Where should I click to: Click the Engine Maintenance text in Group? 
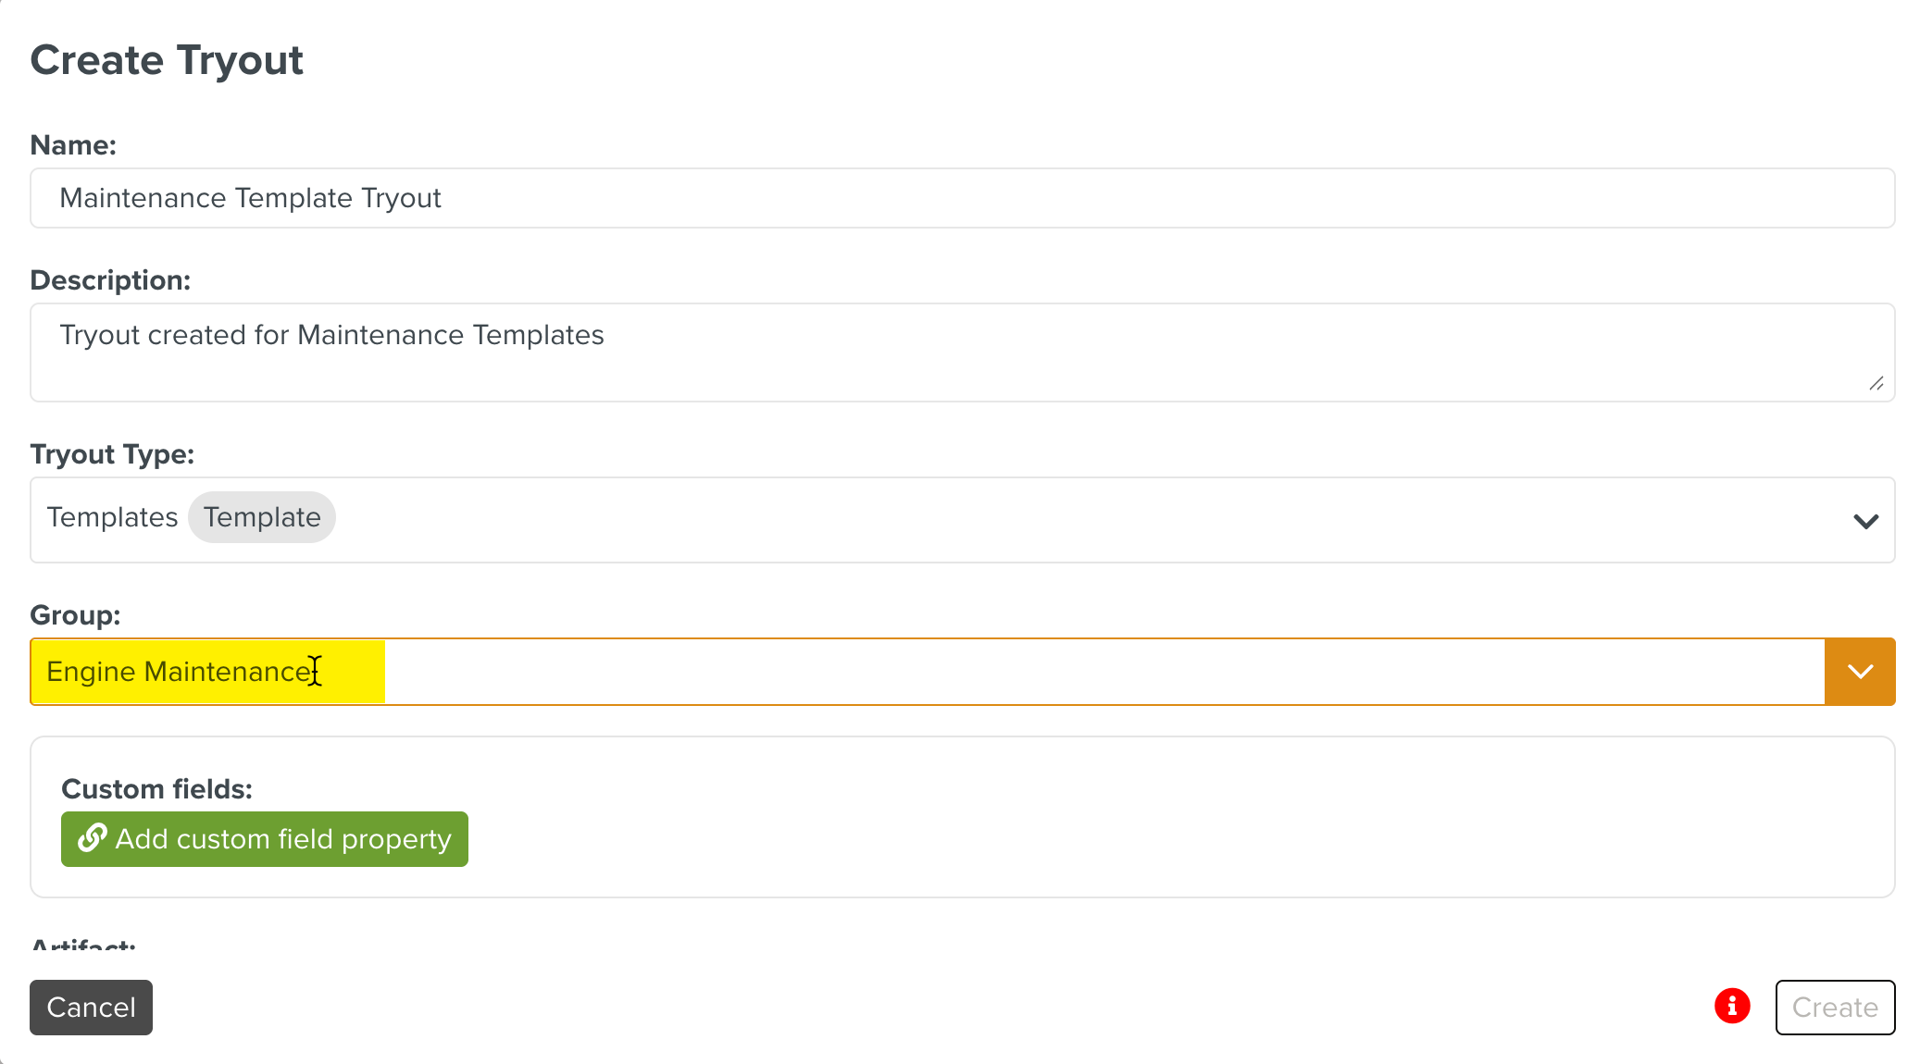(181, 672)
